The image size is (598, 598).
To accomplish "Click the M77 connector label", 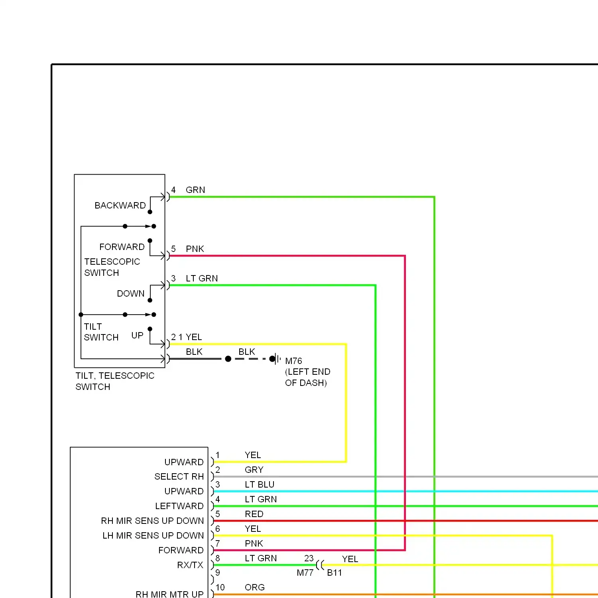I will [305, 573].
